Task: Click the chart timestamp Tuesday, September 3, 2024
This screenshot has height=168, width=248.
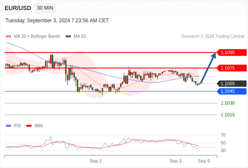Action: click(x=57, y=21)
